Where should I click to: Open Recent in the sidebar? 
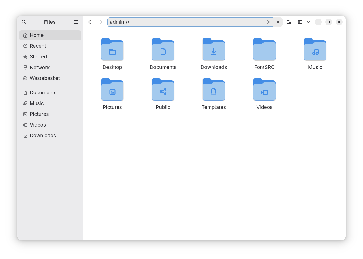[38, 46]
